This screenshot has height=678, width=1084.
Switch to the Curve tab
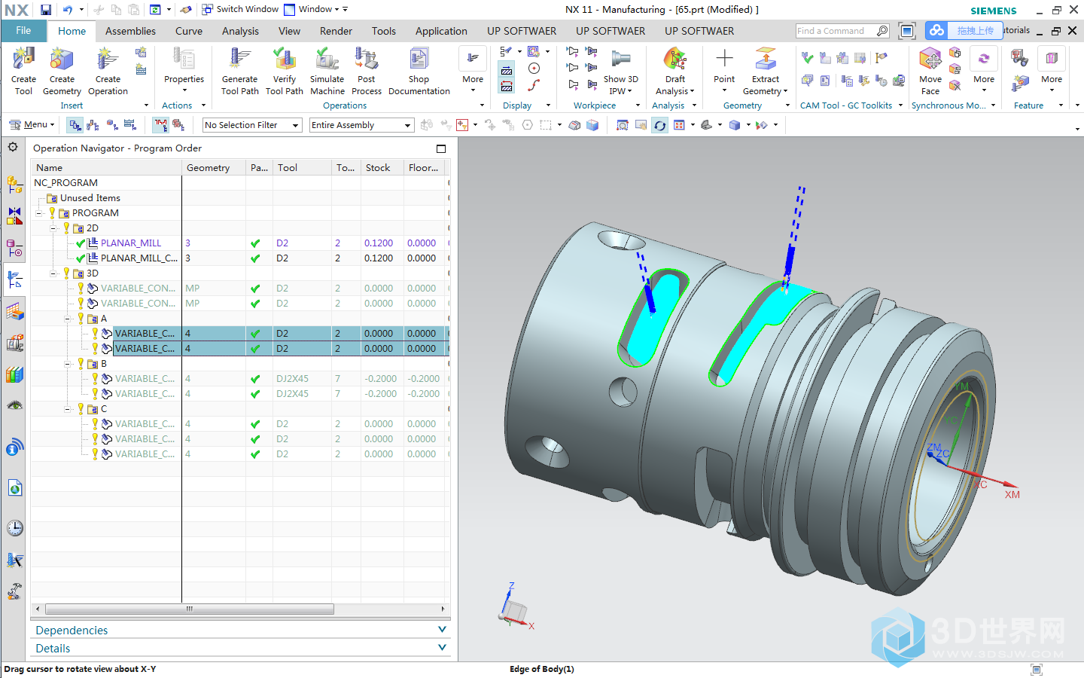(x=189, y=31)
